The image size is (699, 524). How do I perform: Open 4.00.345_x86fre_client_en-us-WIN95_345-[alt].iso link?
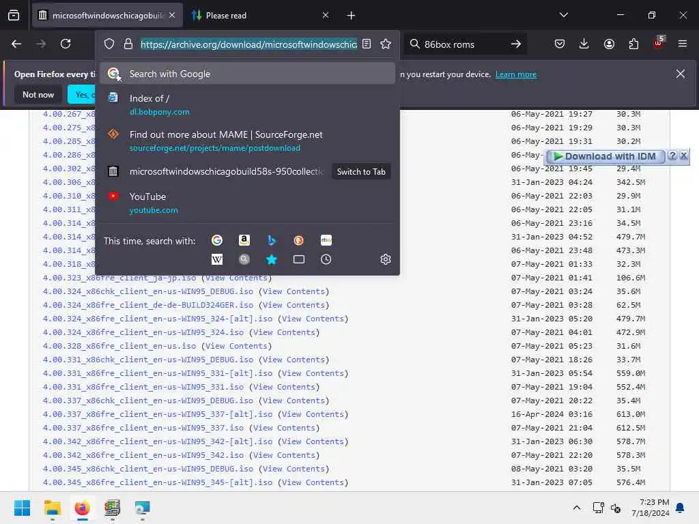[158, 482]
